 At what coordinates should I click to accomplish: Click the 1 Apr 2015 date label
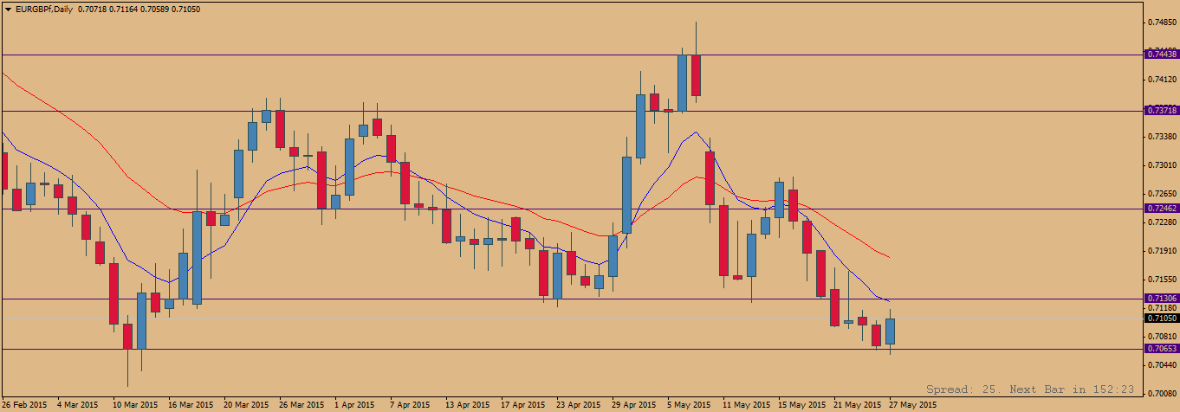(x=355, y=404)
